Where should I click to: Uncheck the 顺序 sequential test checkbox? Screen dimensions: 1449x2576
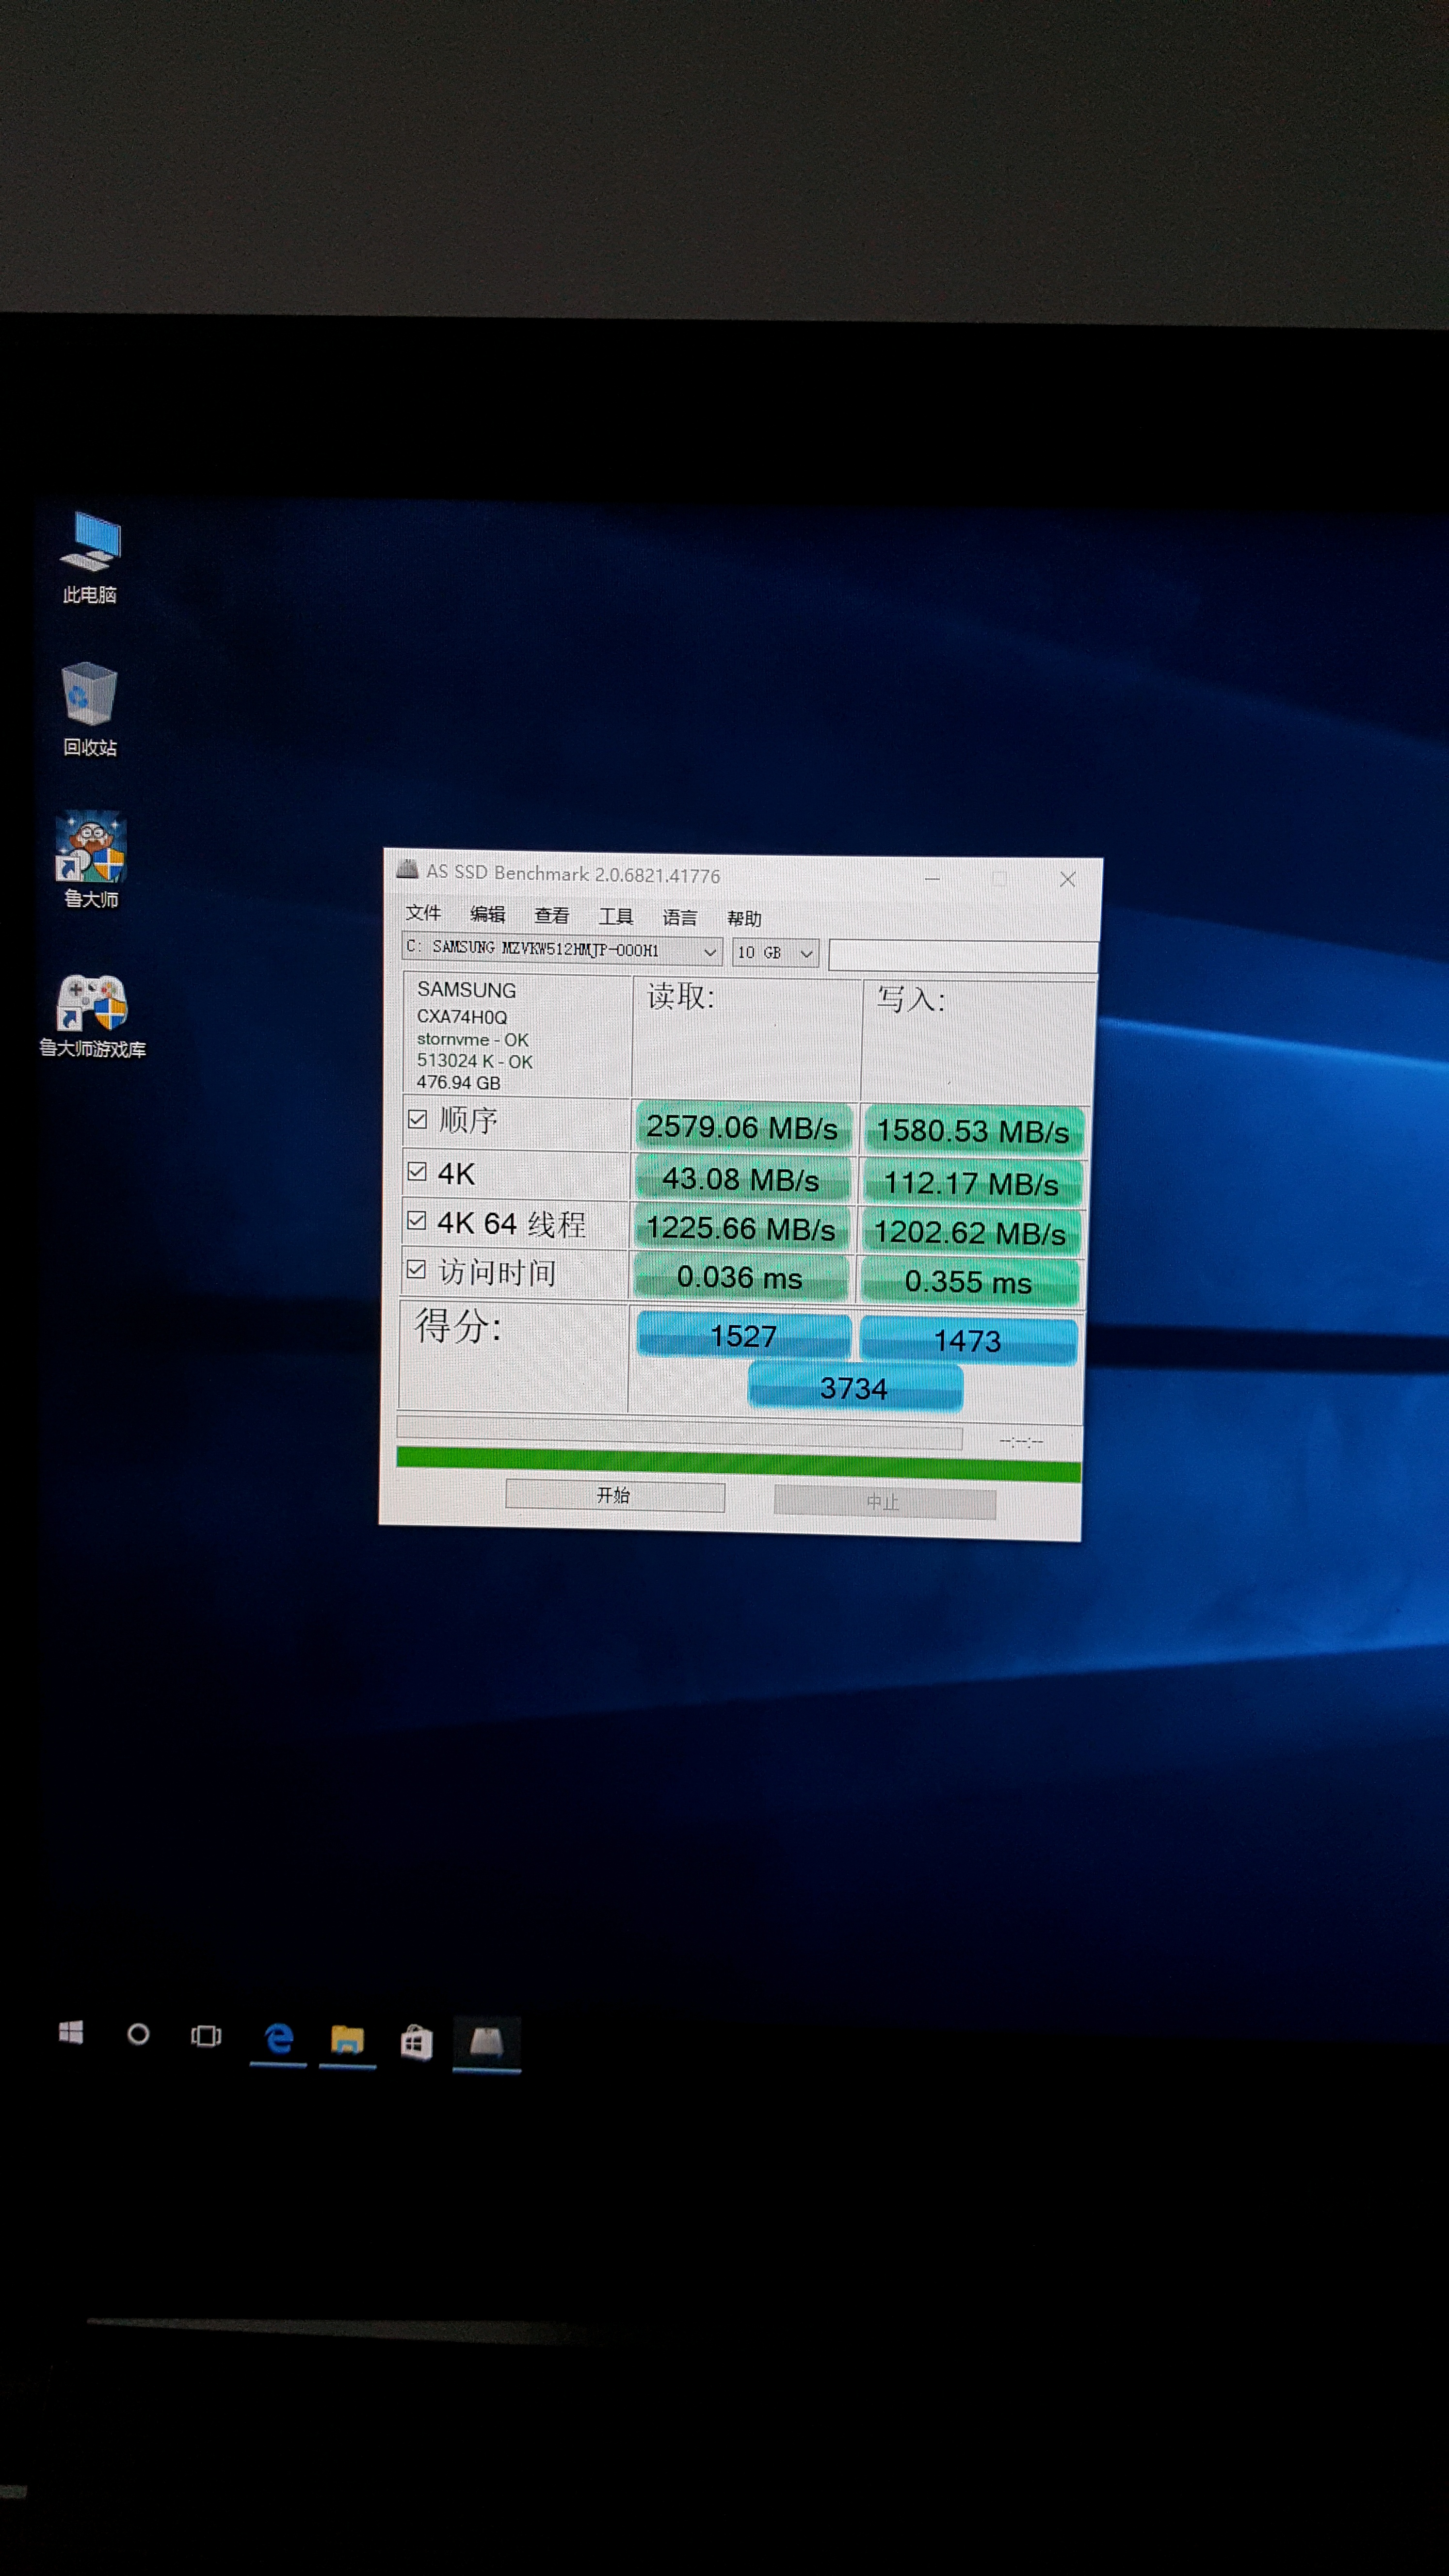[417, 1119]
